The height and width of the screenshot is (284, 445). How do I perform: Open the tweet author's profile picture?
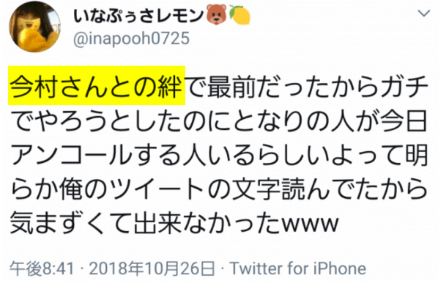(x=35, y=27)
